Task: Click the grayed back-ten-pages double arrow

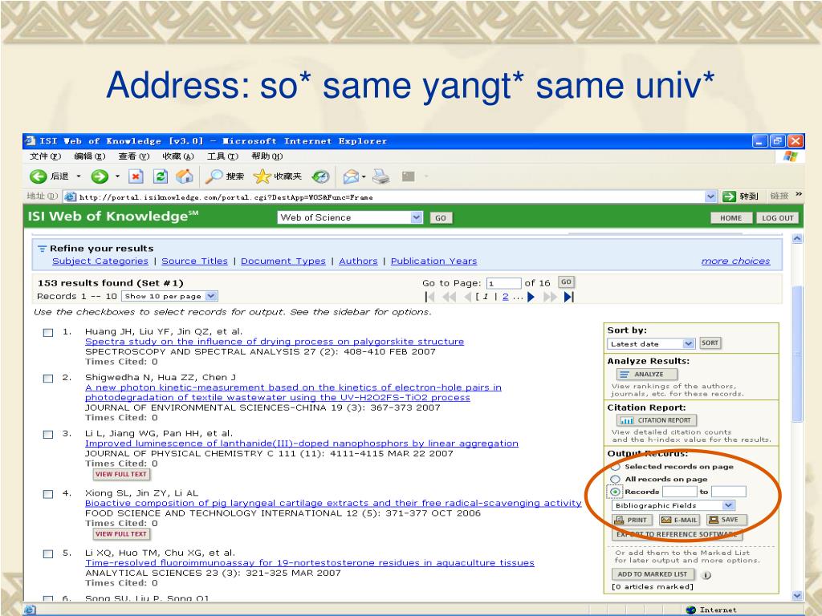Action: coord(450,297)
